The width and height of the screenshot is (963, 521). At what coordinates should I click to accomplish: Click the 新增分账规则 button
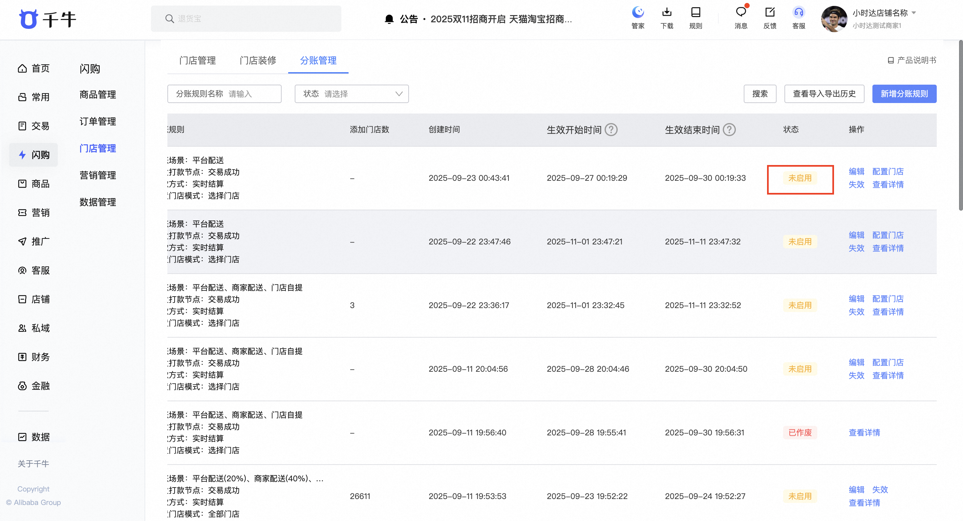click(904, 94)
